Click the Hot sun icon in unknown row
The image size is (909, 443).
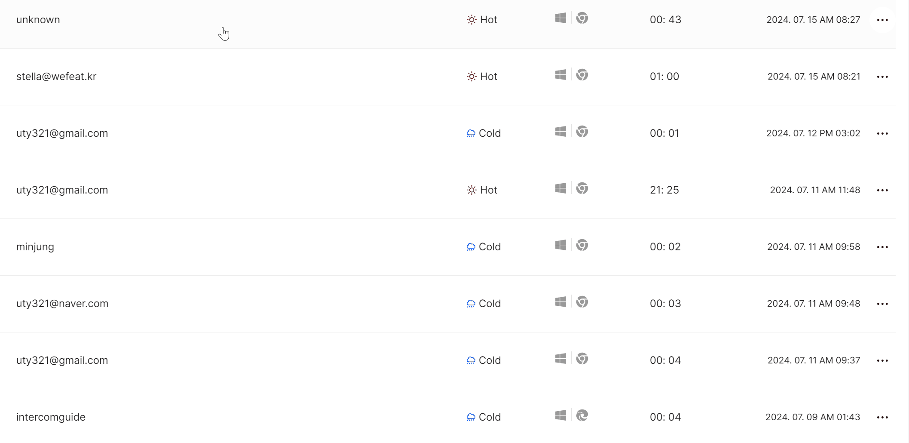tap(471, 20)
